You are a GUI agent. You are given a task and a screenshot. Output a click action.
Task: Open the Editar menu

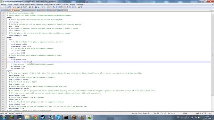10,4
